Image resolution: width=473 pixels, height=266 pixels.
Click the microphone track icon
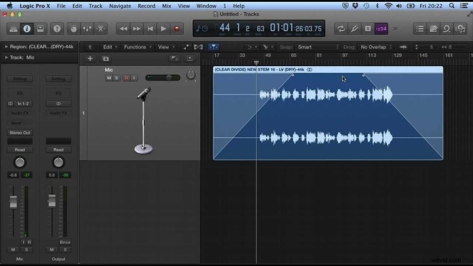(x=144, y=121)
